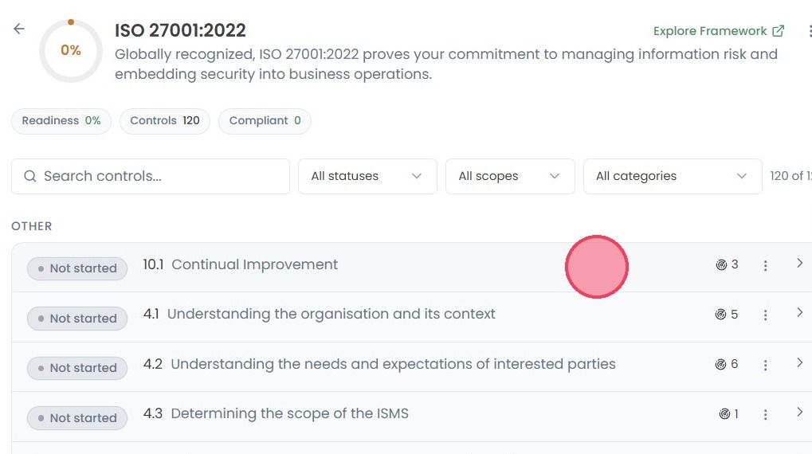This screenshot has width=812, height=454.
Task: Click the 0% circular progress indicator
Action: [71, 51]
